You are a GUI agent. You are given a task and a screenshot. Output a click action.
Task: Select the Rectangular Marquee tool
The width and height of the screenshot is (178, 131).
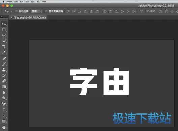[x=4, y=30]
